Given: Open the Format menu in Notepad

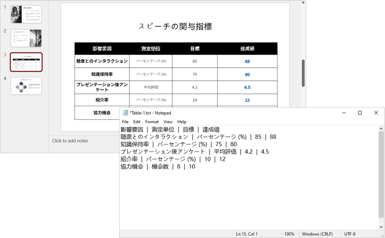Looking at the screenshot, I should (x=152, y=122).
